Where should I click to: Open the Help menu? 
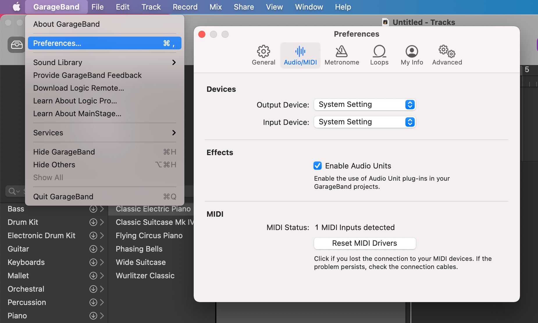pos(343,7)
